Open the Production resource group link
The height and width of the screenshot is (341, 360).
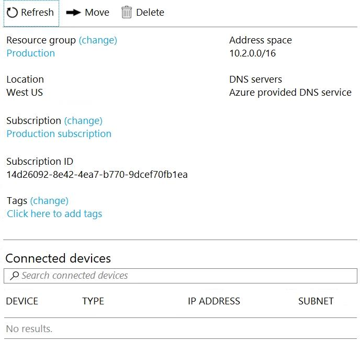[x=30, y=53]
